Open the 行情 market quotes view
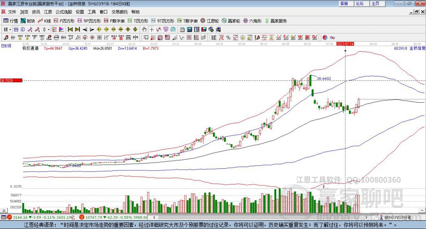Screen dimensions: 426x229 (10, 20)
